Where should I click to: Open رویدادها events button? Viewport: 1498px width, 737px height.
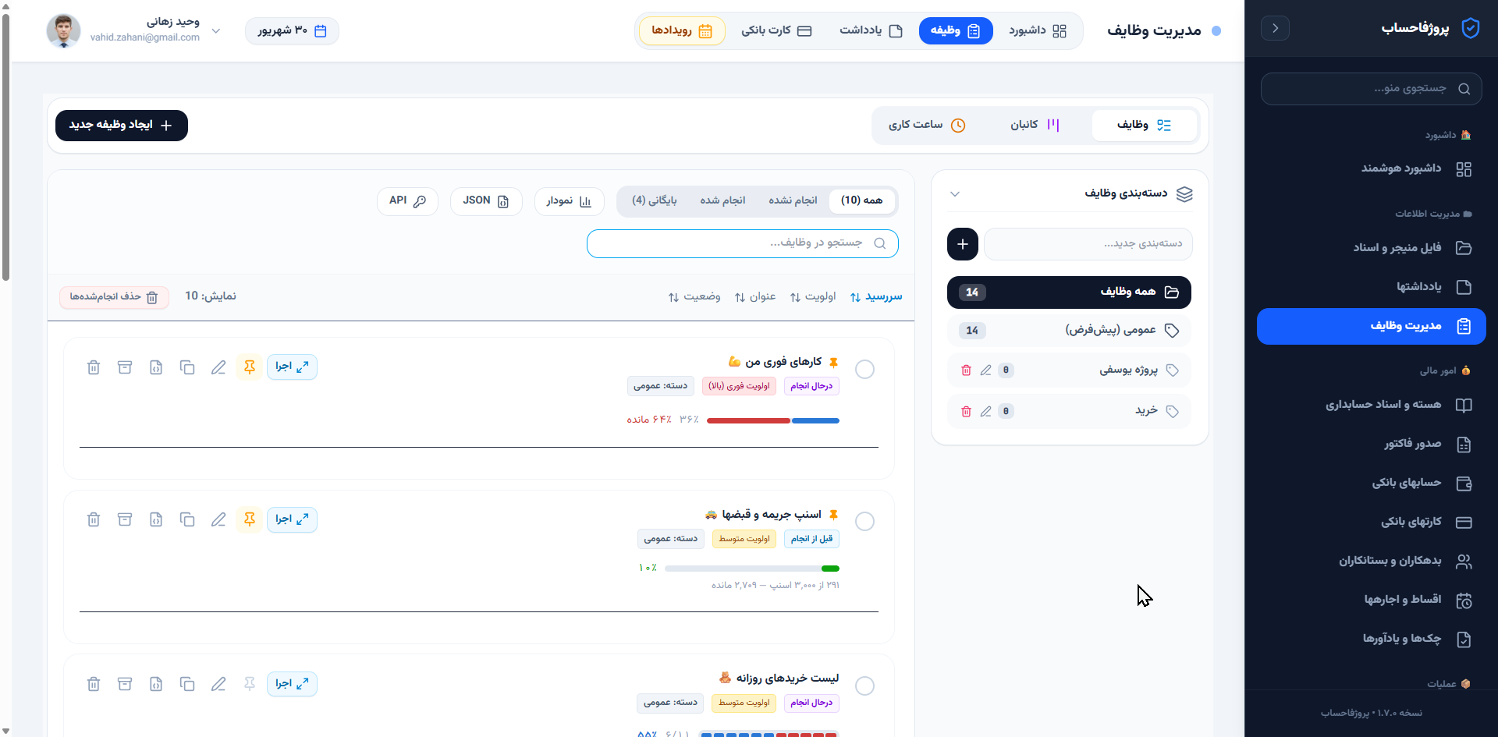tap(683, 31)
